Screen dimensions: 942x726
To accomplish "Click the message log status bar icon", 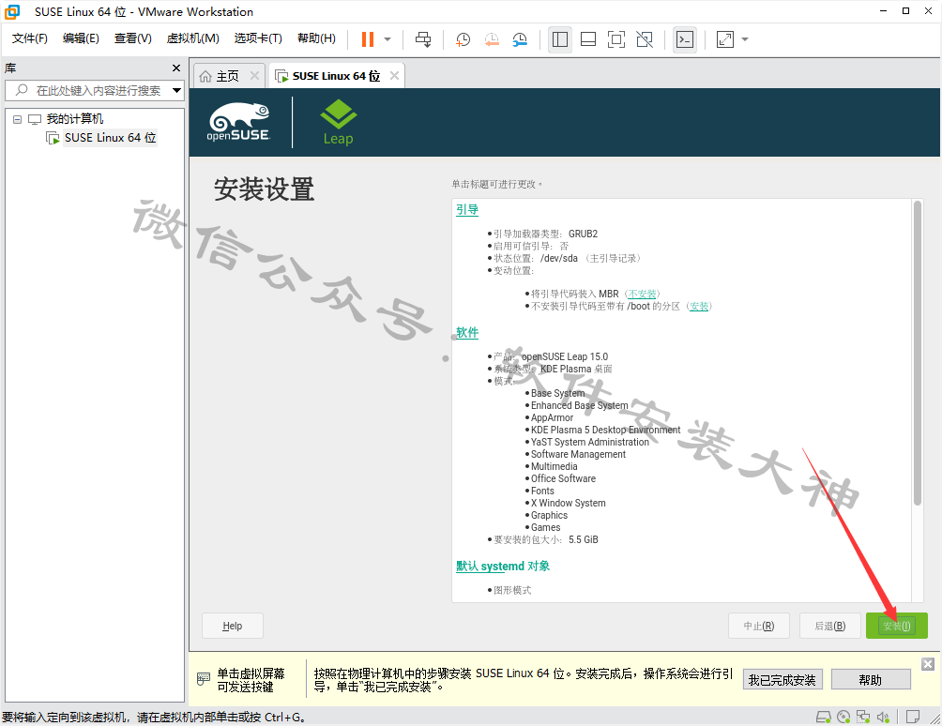I will (913, 717).
